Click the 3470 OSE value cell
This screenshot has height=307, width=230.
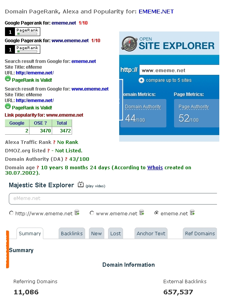click(41, 131)
